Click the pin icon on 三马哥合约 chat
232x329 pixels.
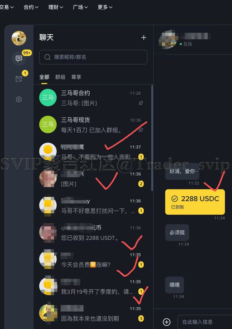click(x=141, y=103)
